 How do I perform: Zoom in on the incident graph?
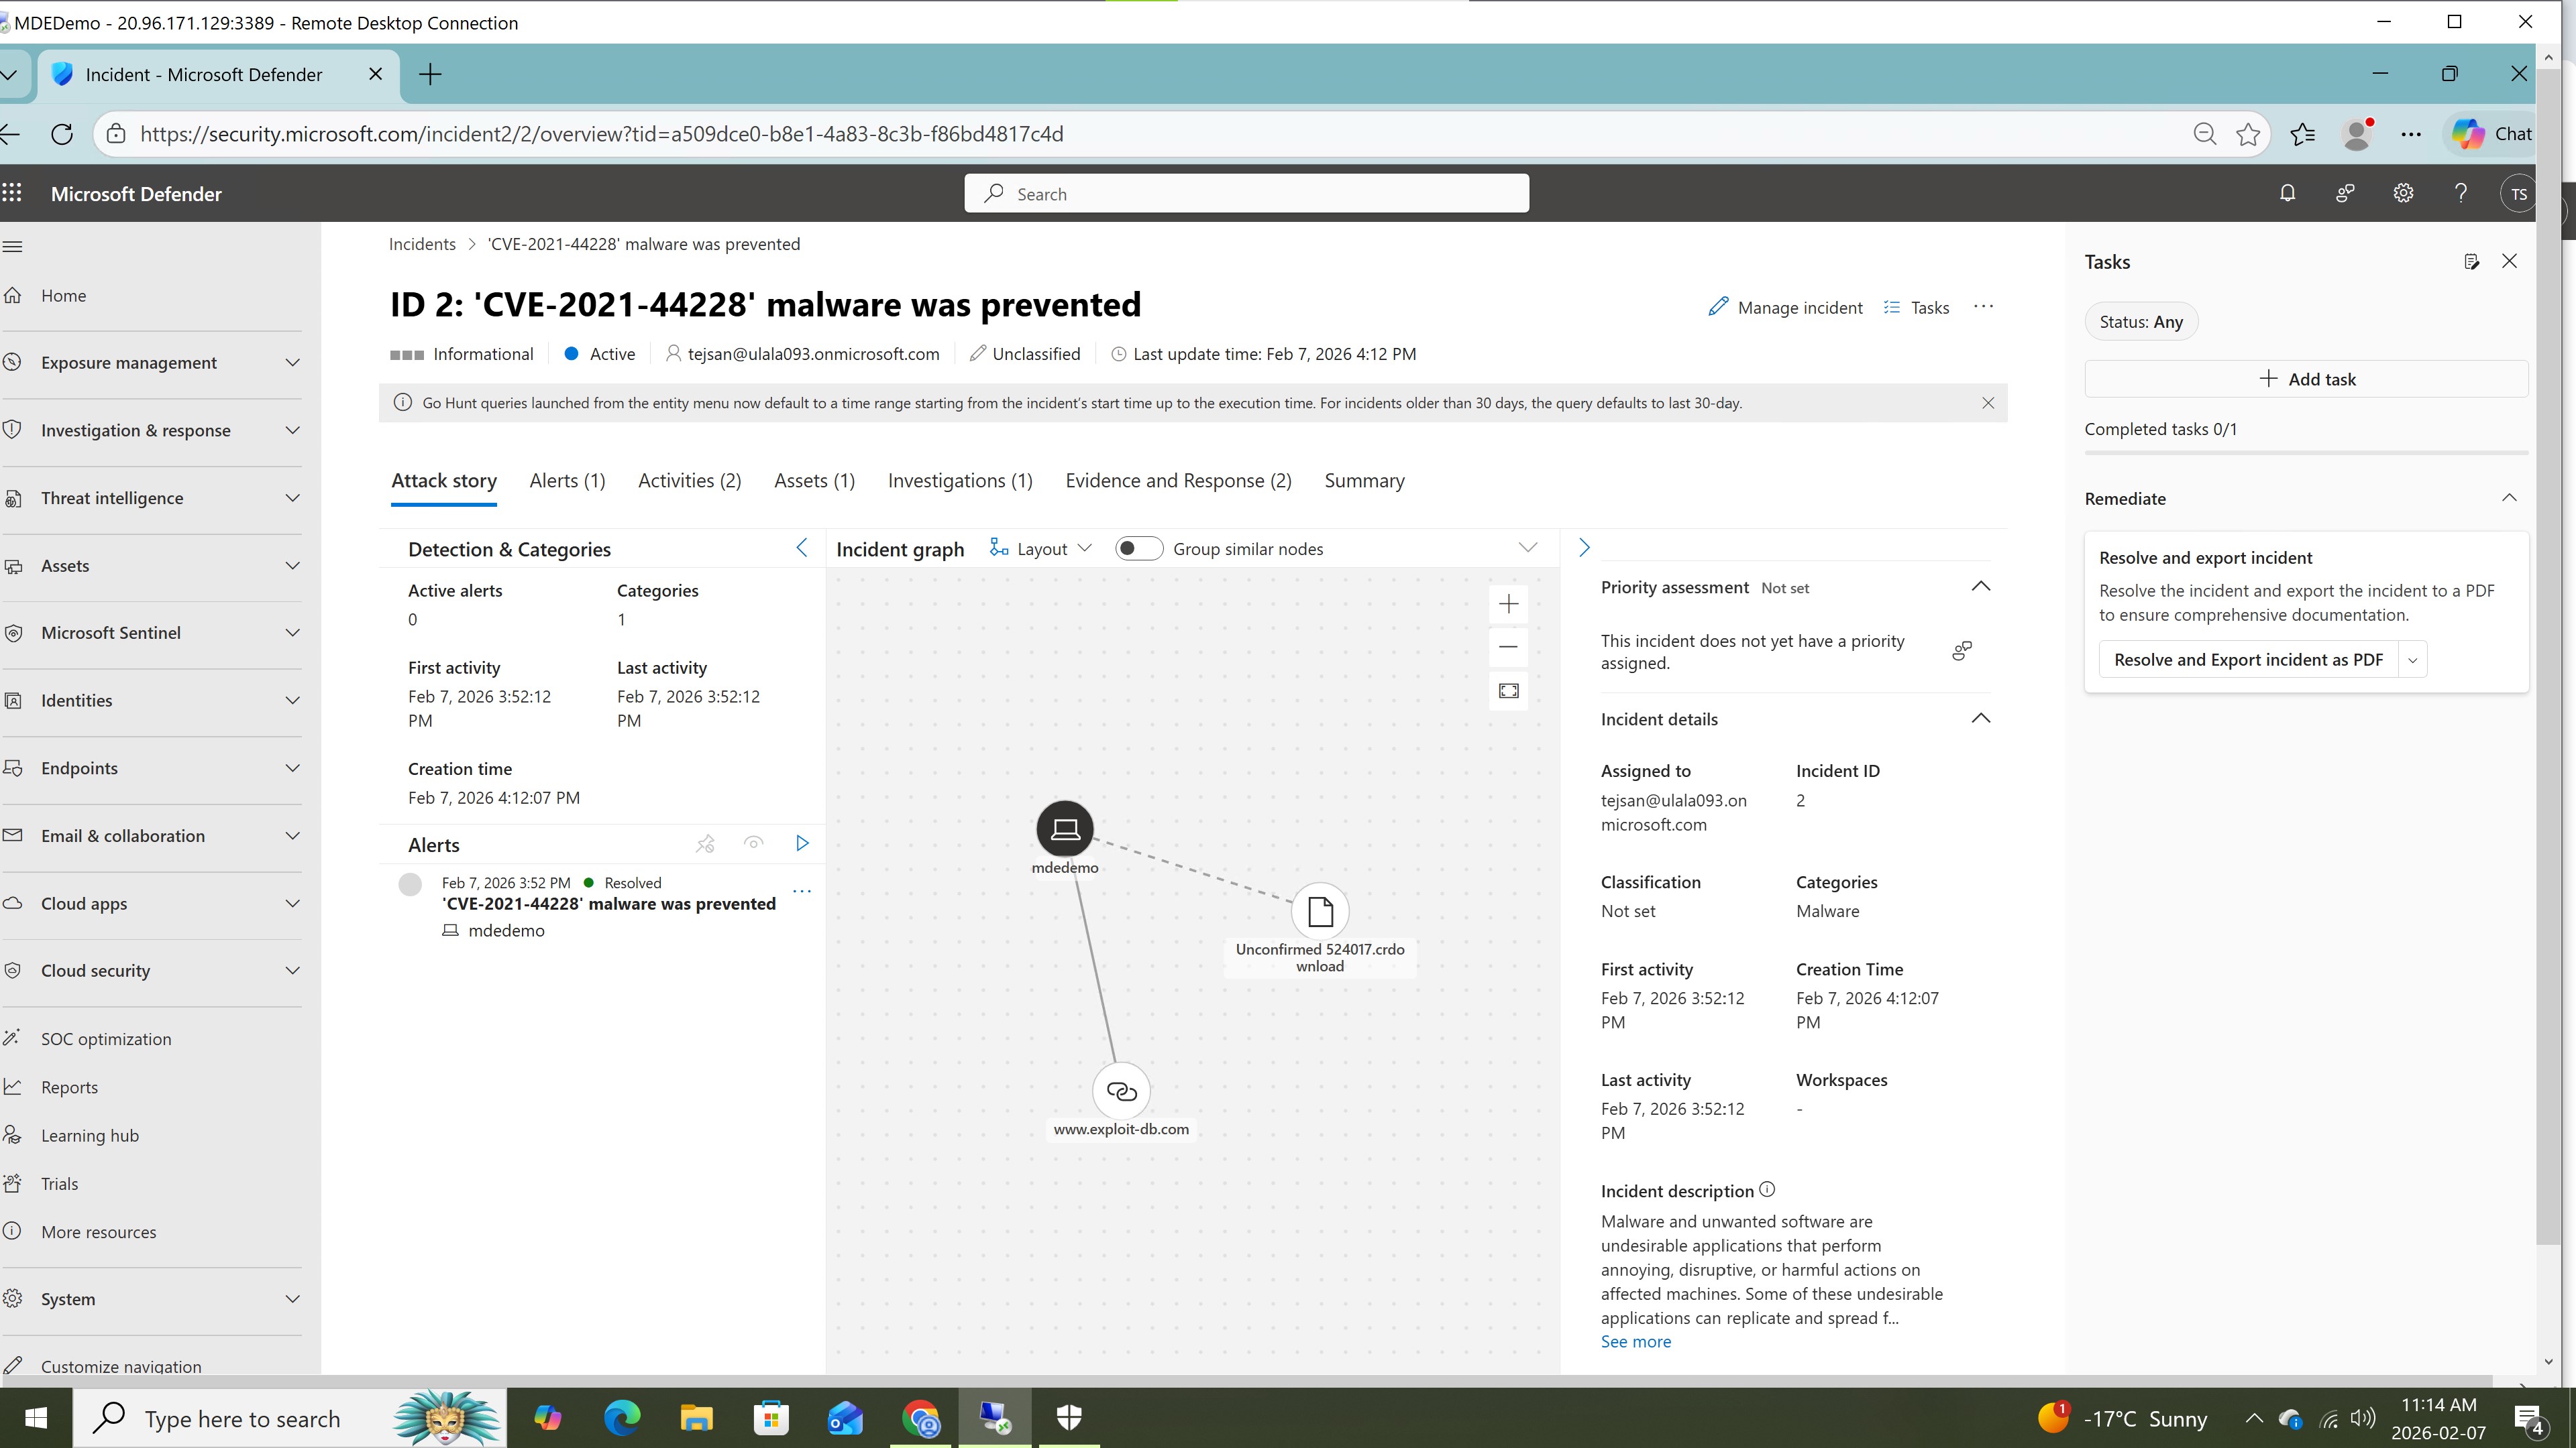1508,603
